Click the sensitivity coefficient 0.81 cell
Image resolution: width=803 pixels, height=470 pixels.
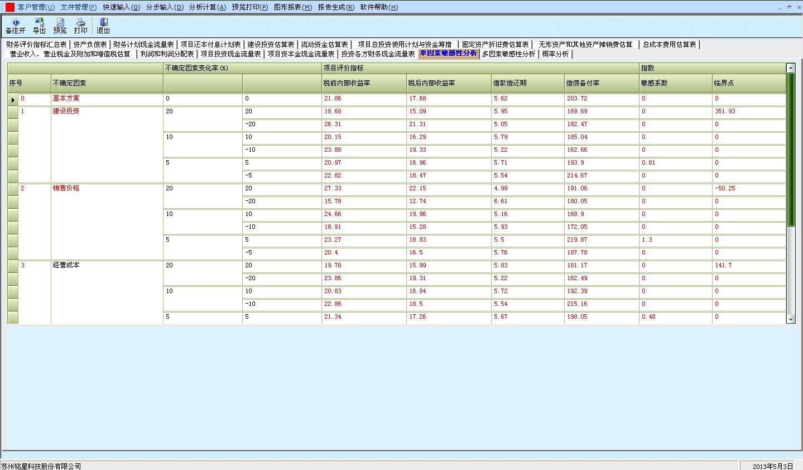click(675, 163)
